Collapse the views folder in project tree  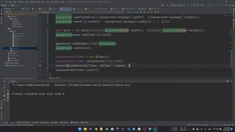(x=9, y=31)
